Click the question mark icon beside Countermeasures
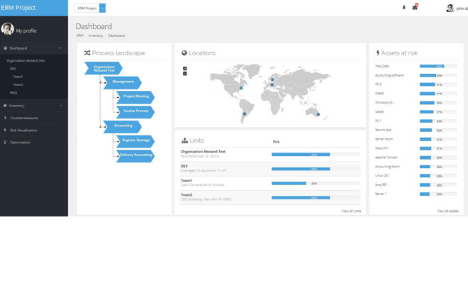468x298 pixels. pos(5,118)
